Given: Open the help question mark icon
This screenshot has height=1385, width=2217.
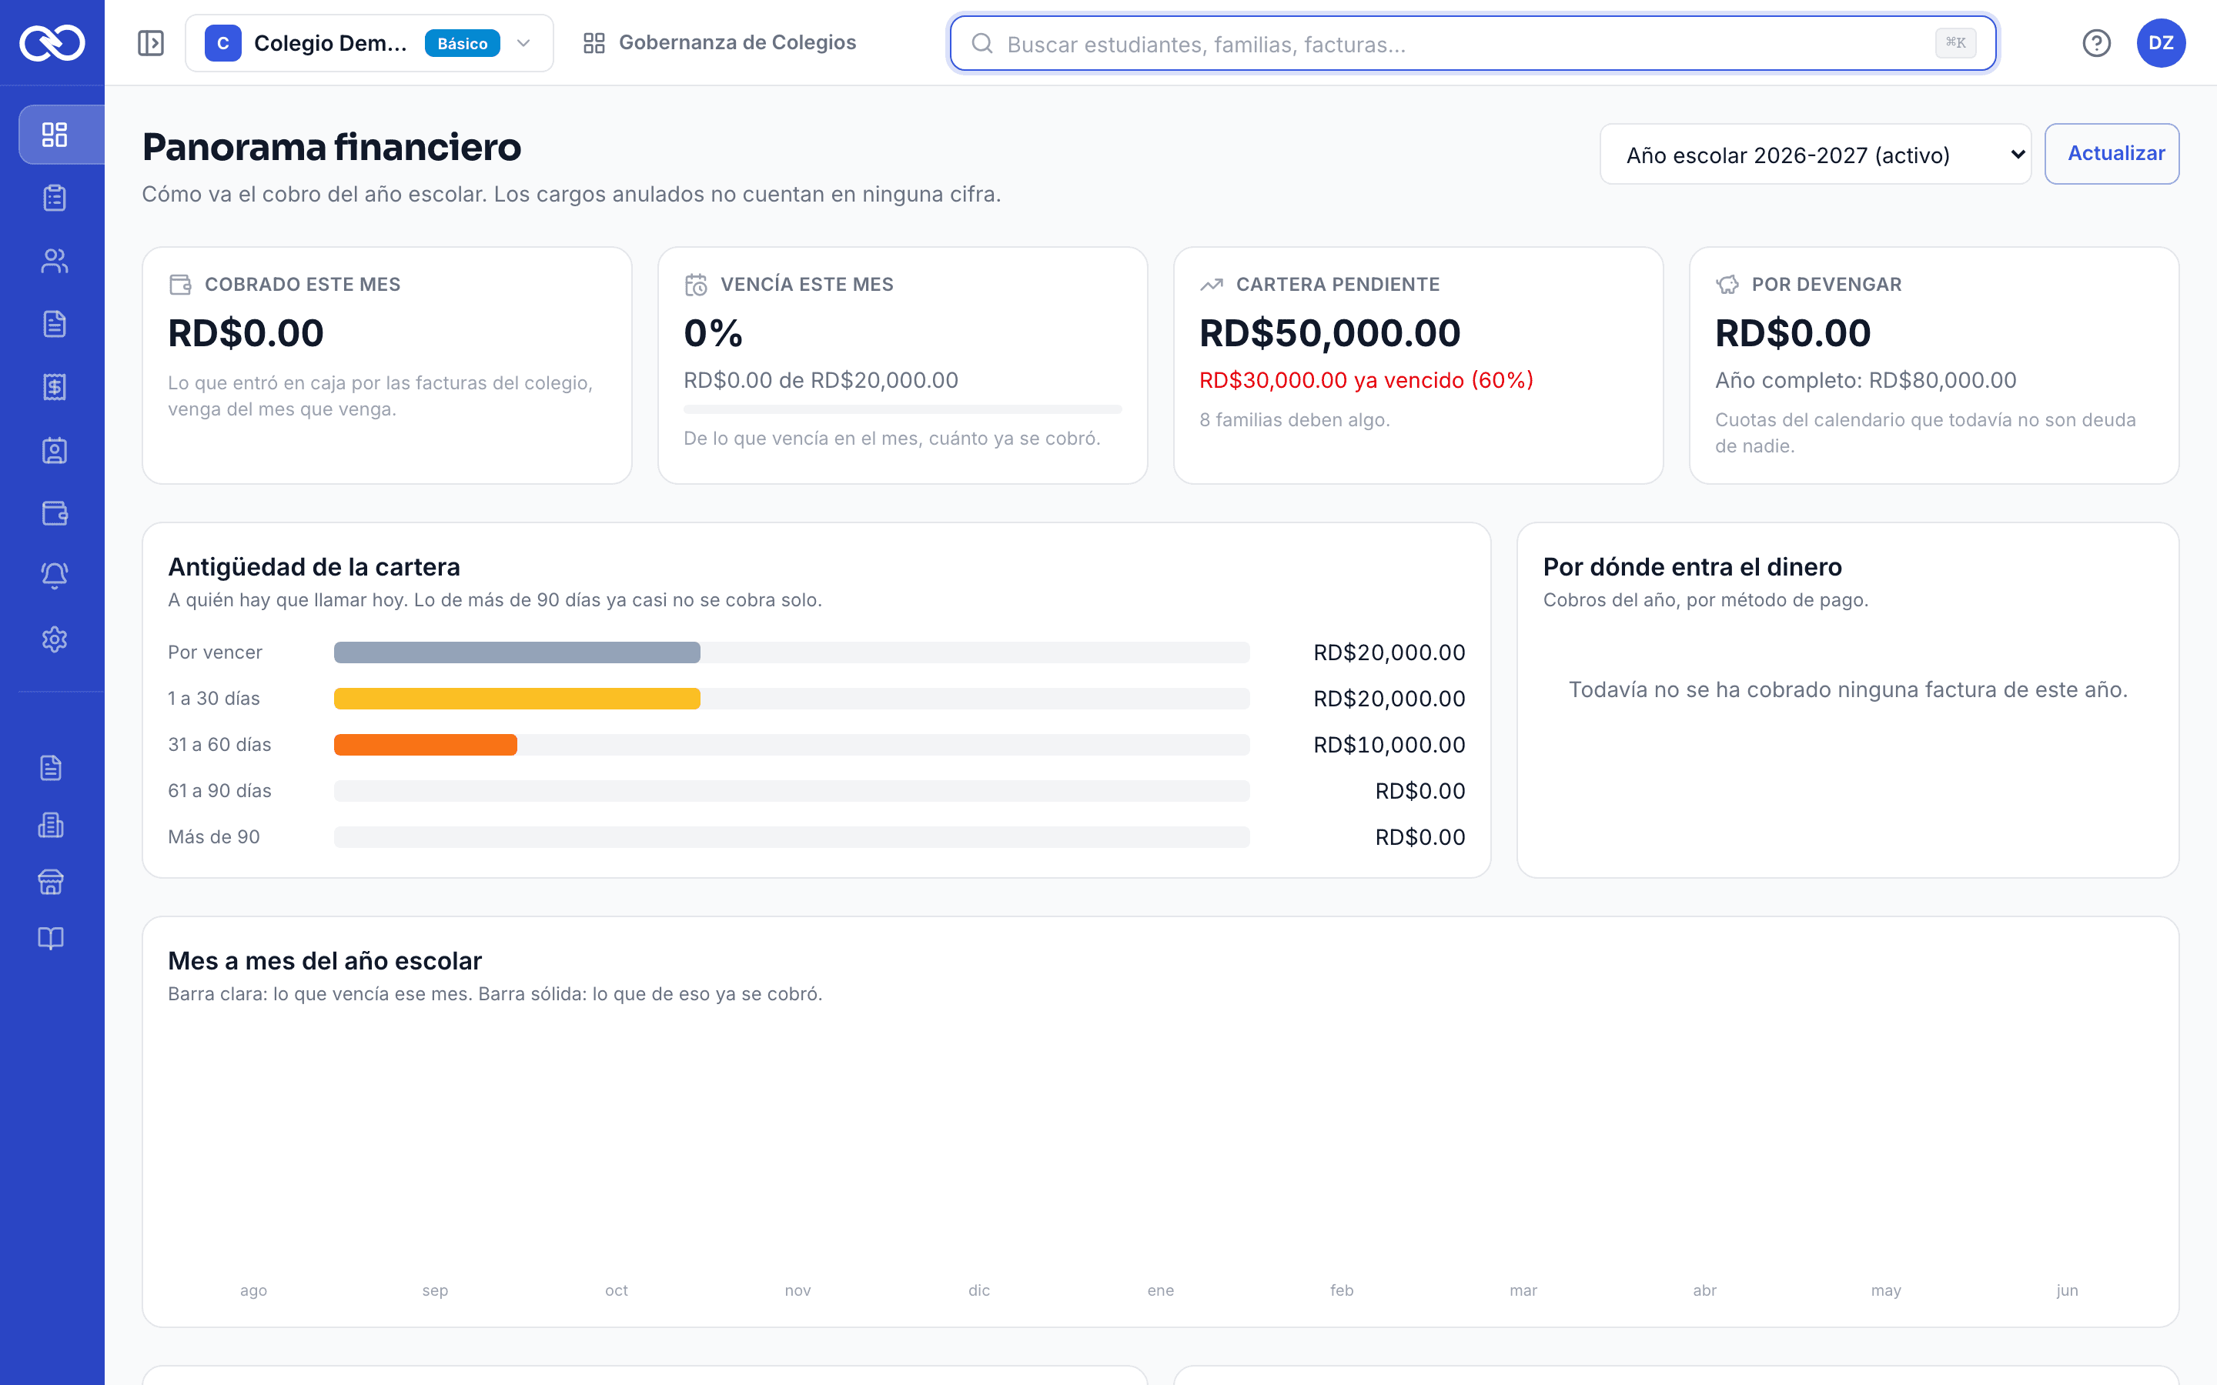Looking at the screenshot, I should (x=2096, y=43).
